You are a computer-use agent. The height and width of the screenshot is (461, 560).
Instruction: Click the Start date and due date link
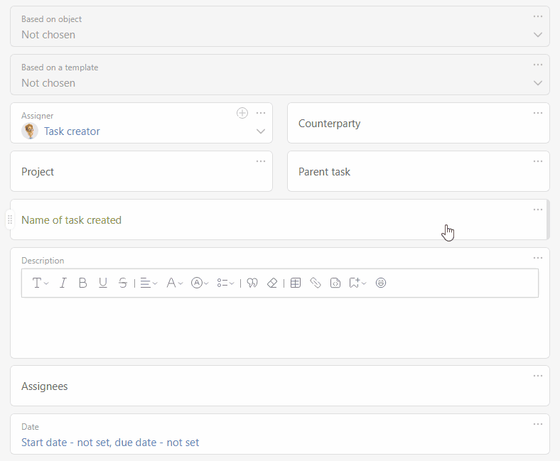pyautogui.click(x=110, y=443)
